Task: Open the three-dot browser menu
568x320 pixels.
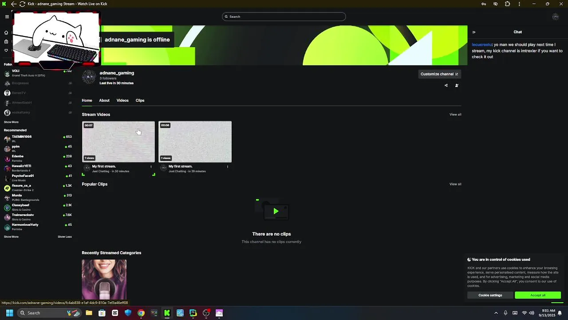Action: pyautogui.click(x=519, y=4)
